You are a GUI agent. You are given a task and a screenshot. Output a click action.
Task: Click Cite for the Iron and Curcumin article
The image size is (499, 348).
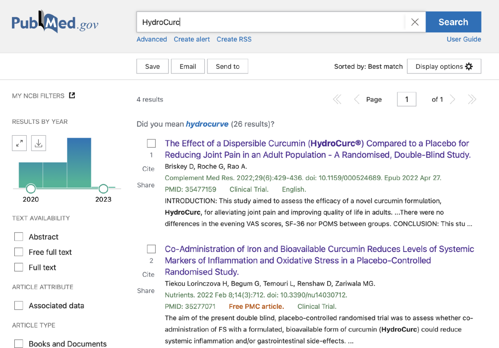[148, 274]
